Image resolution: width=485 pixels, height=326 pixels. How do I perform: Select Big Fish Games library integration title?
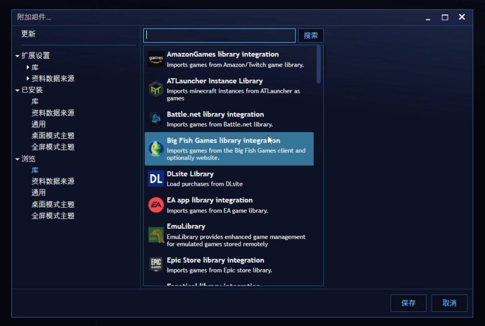[x=224, y=141]
